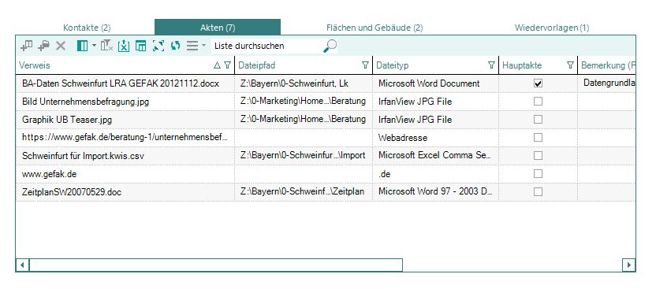This screenshot has height=289, width=656.
Task: Select 'Bild Unternehmensbefragung.jpg' entry
Action: click(85, 102)
